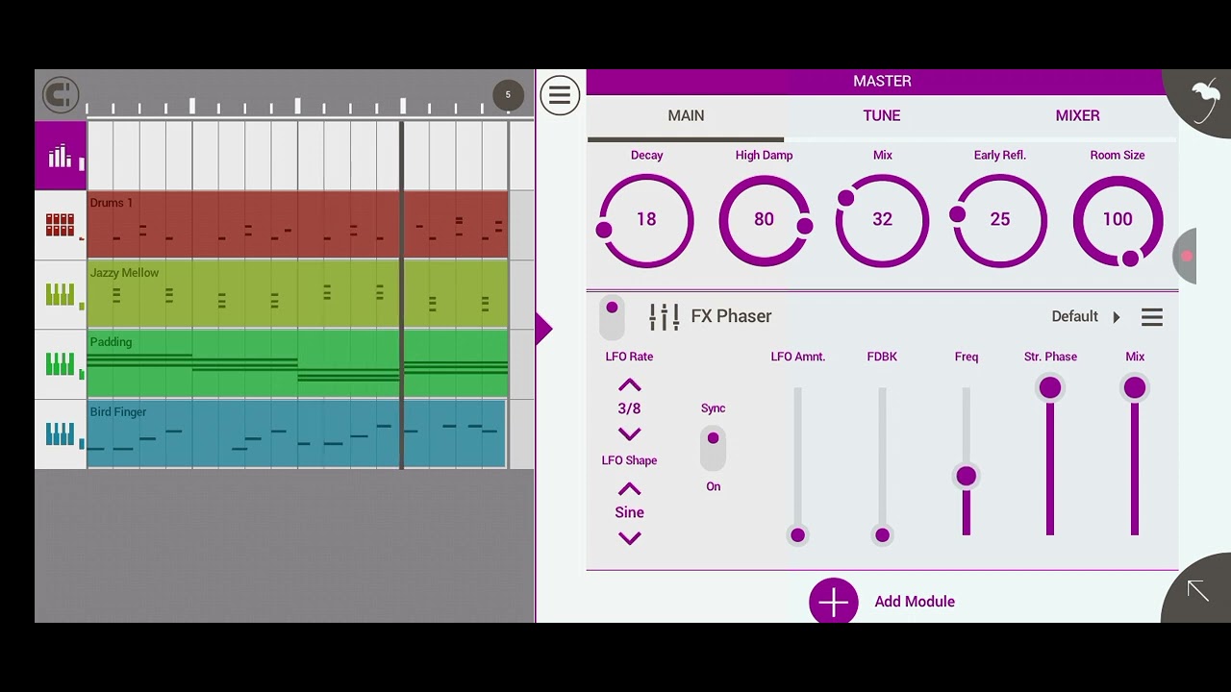Tap the diagonal arrow corner button

(1197, 590)
